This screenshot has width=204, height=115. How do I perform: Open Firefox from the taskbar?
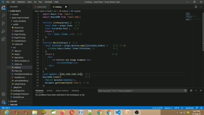[x=62, y=112]
